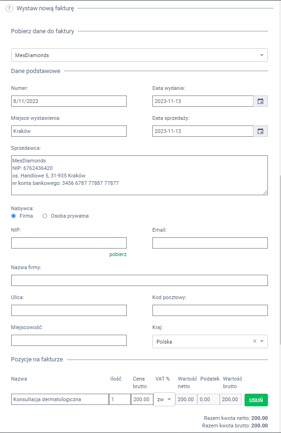Open the VAT % zw dropdown
The image size is (281, 433).
tap(164, 399)
